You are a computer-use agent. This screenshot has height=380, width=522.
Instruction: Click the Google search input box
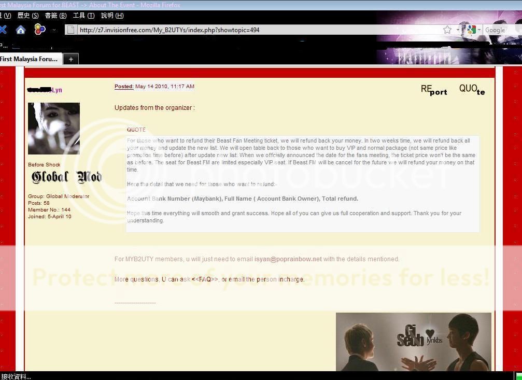click(502, 30)
